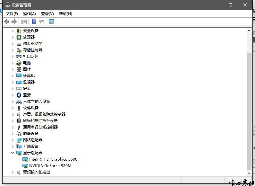Screen dimensions: 255x186
Task: Scan for hardware changes toolbar icon
Action: pos(51,22)
